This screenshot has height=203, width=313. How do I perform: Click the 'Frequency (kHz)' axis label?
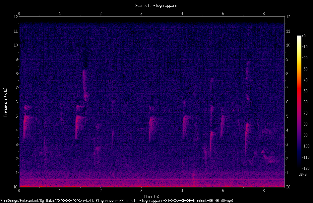pos(5,102)
